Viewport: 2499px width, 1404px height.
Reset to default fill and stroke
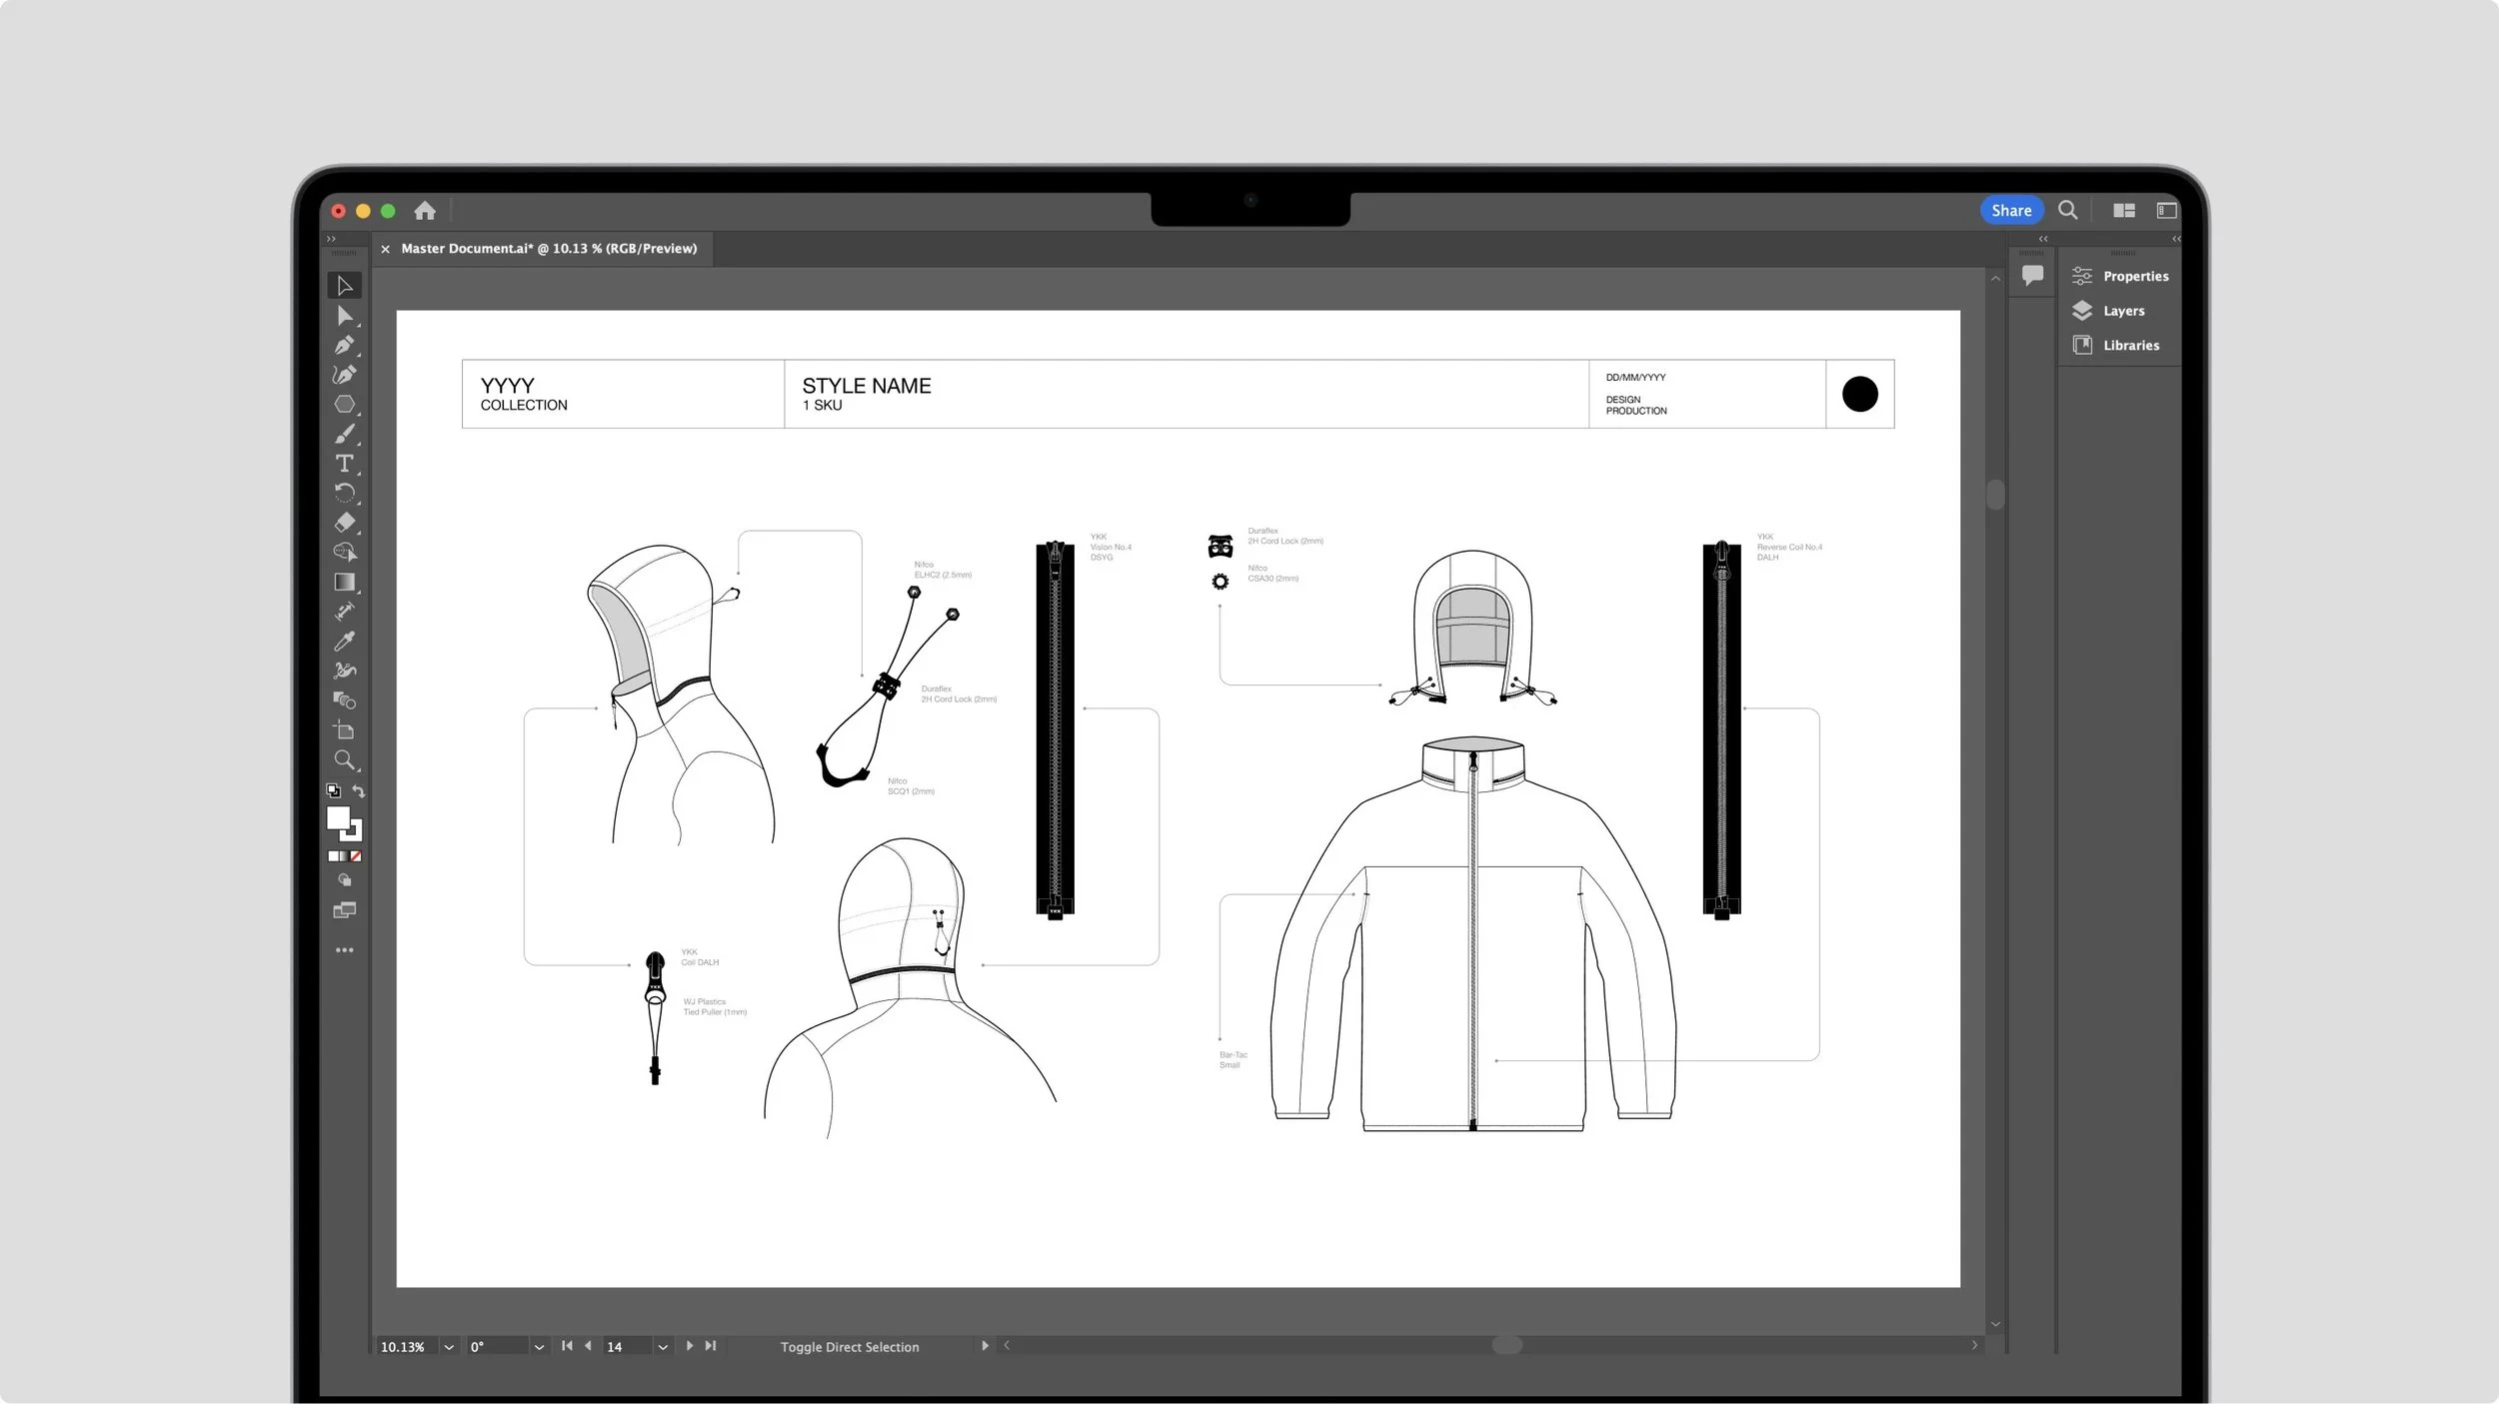pyautogui.click(x=333, y=791)
